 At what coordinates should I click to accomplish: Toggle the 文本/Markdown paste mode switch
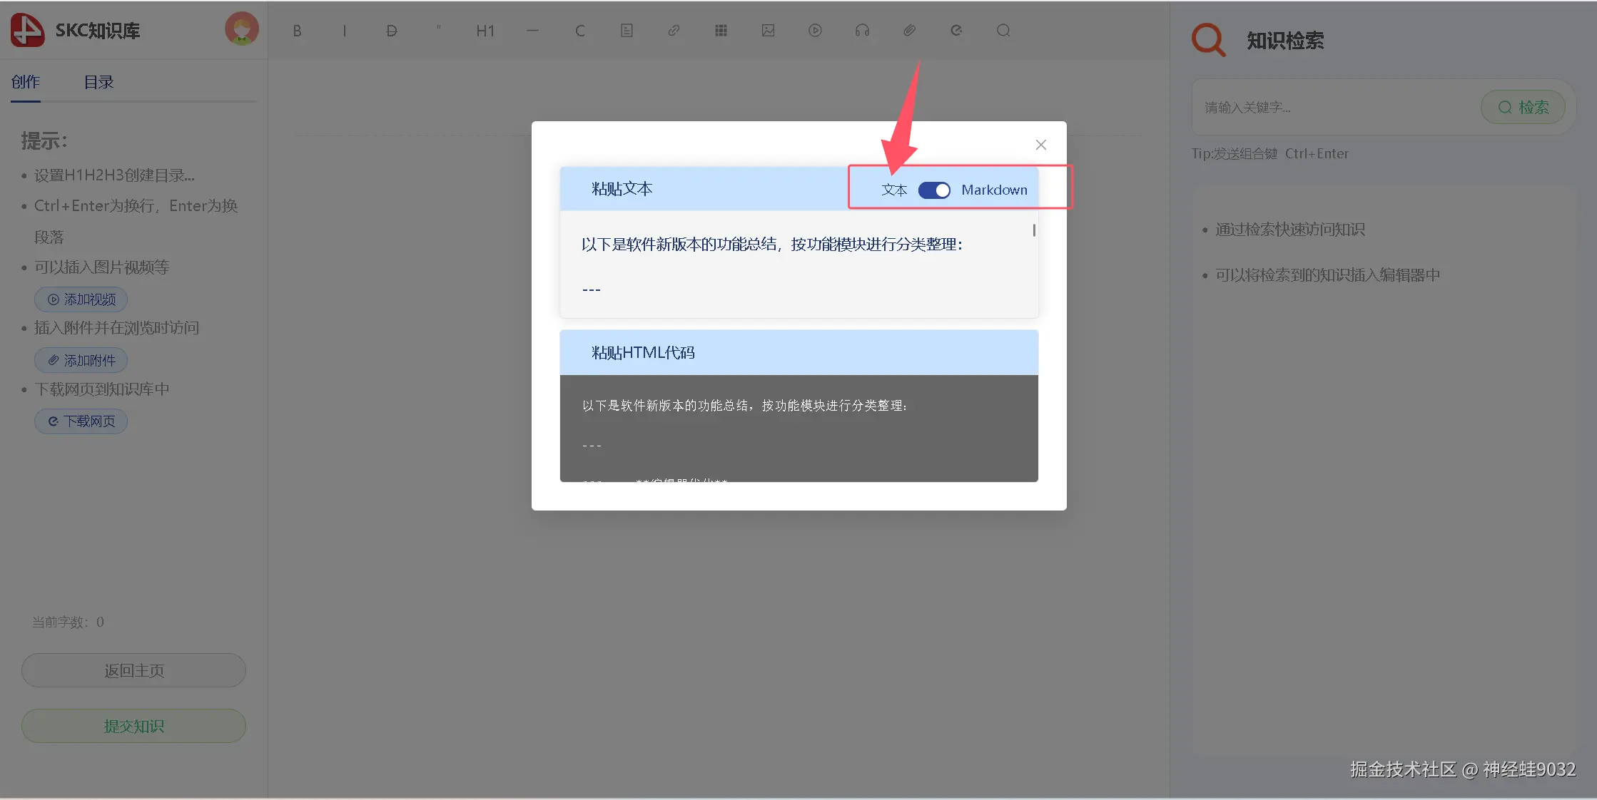point(933,190)
